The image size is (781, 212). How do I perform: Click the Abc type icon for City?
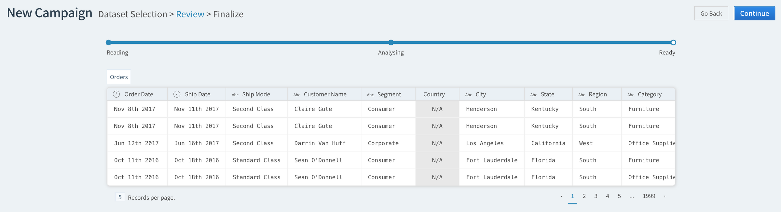click(468, 95)
